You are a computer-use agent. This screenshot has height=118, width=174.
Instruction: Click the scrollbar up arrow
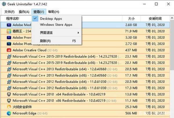(x=172, y=18)
